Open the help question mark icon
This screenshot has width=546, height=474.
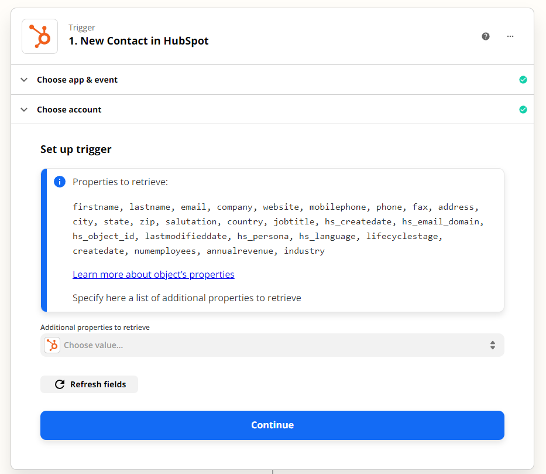point(485,36)
